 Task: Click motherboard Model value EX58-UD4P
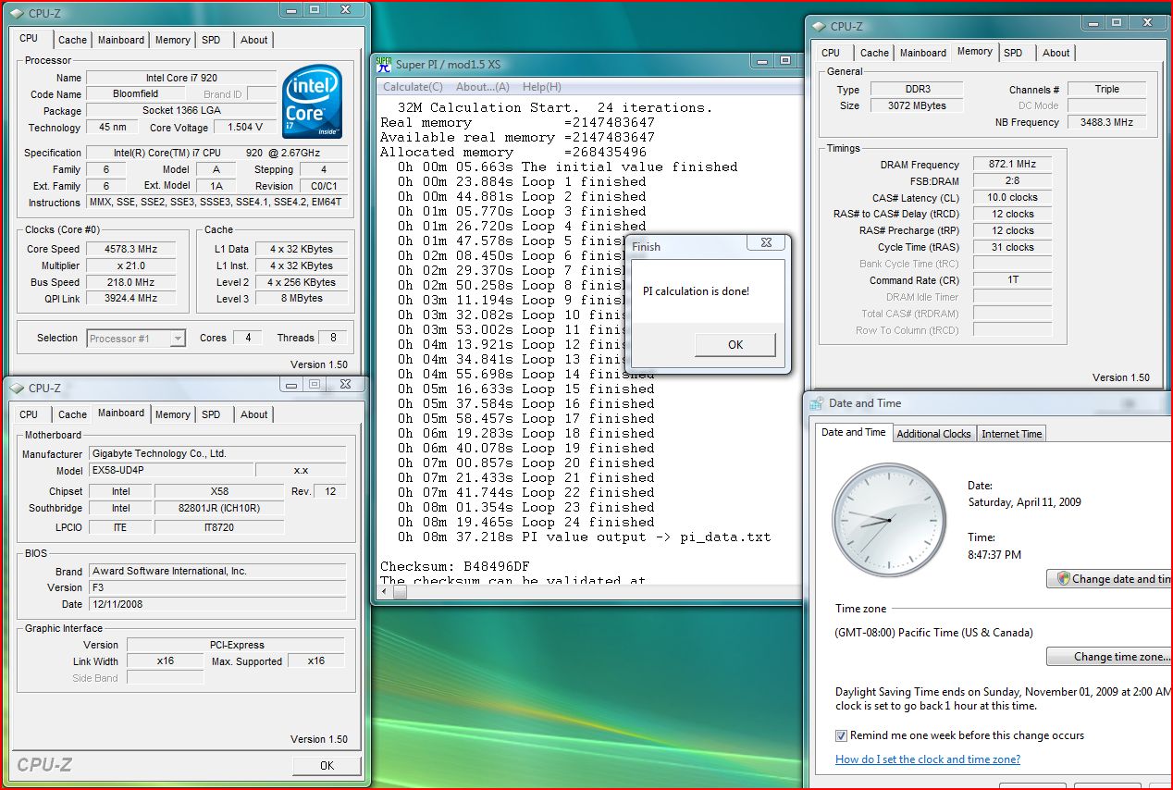click(x=170, y=470)
